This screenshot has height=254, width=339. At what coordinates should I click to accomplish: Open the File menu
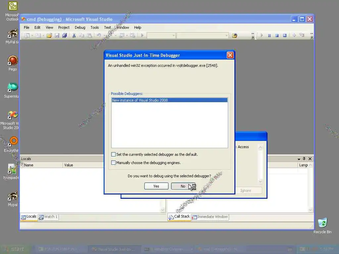tap(26, 27)
